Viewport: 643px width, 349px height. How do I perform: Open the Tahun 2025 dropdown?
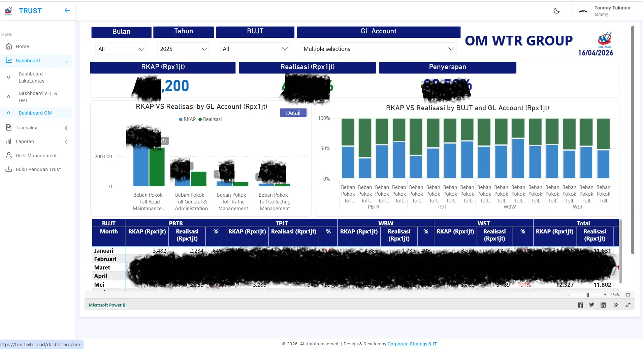click(x=183, y=49)
